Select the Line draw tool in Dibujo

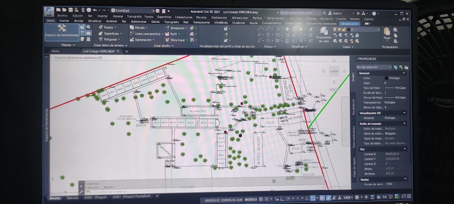pos(260,29)
